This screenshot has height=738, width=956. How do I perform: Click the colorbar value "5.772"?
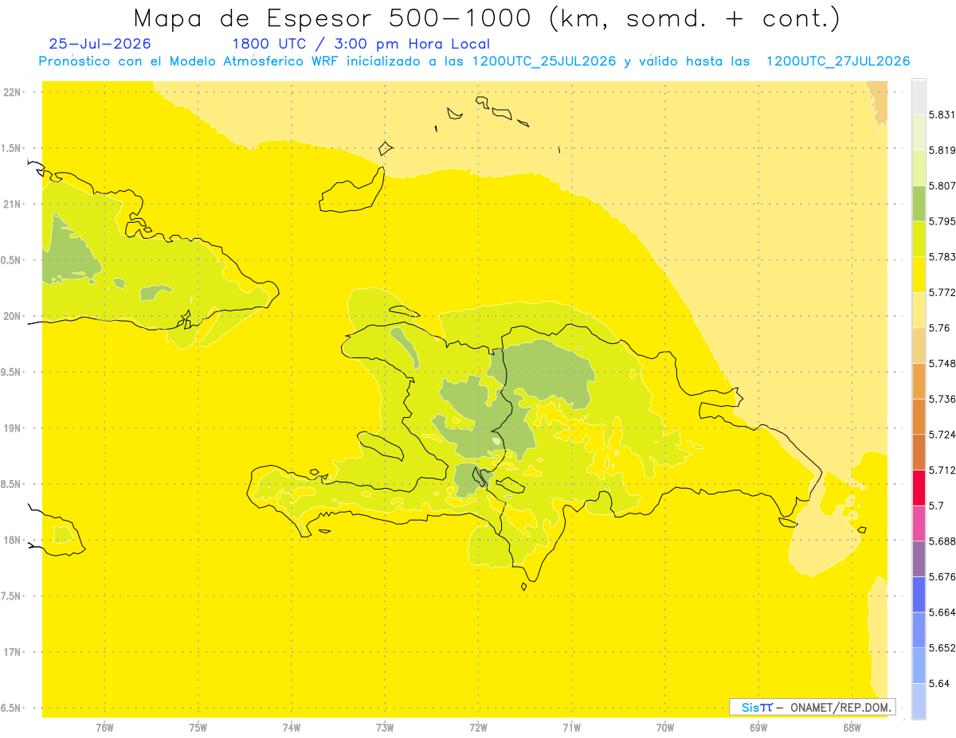pyautogui.click(x=942, y=293)
